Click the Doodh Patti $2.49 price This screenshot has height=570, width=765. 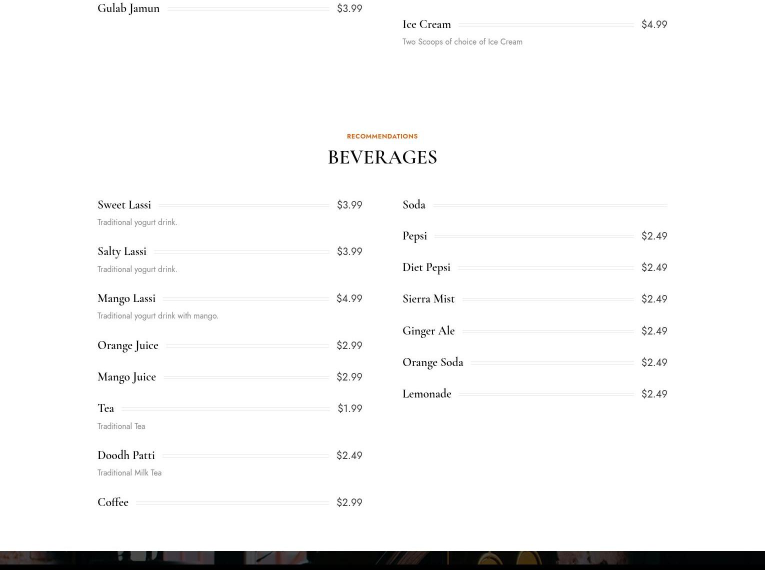pyautogui.click(x=349, y=455)
